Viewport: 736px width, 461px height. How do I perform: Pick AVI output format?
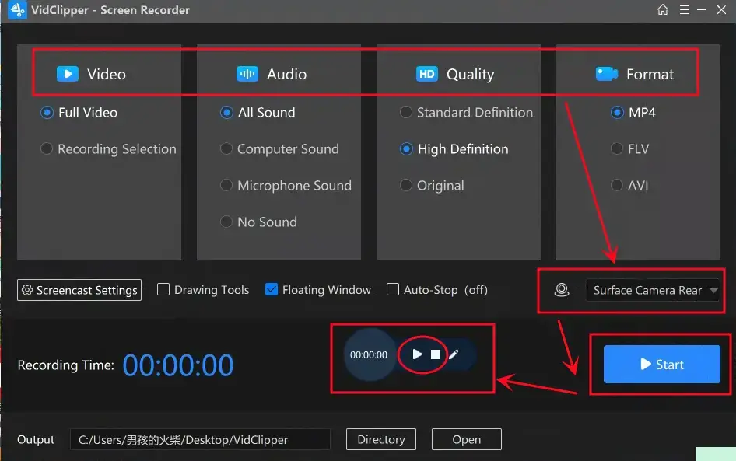629,186
